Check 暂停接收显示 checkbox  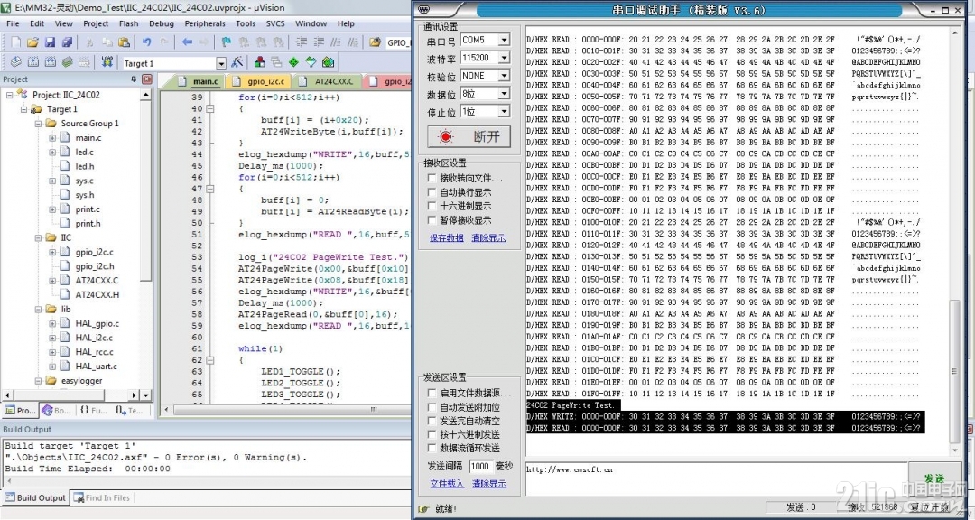pos(432,220)
